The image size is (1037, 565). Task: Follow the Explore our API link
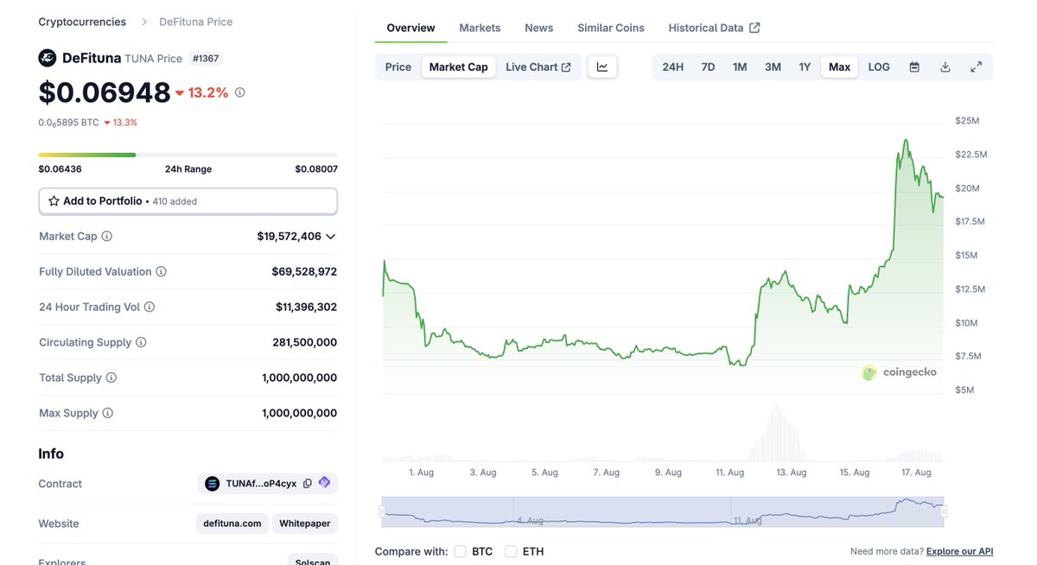959,551
